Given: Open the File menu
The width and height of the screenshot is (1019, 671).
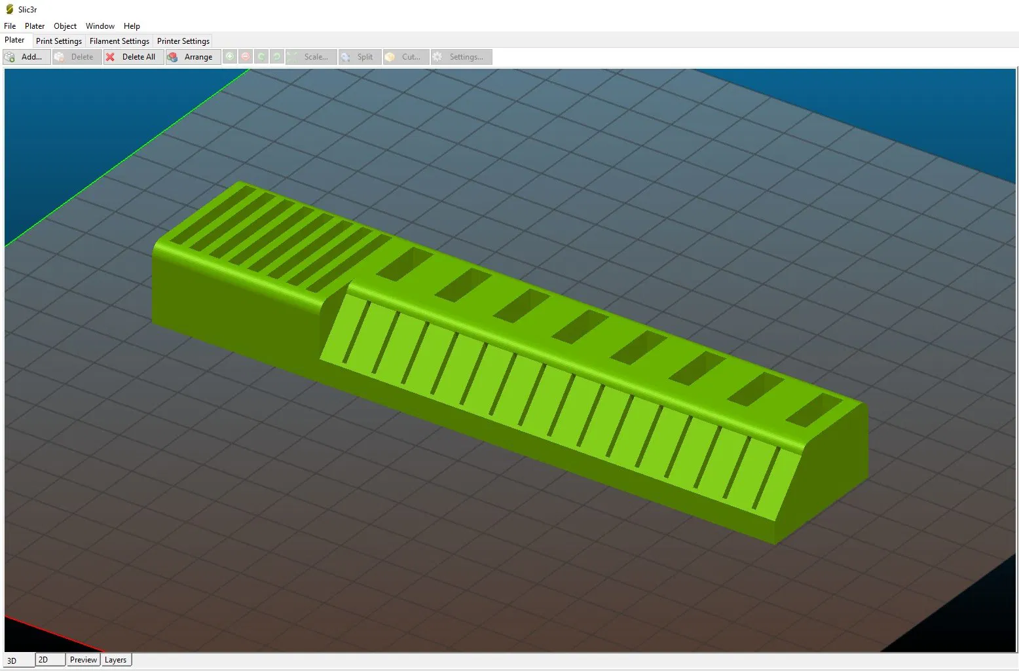Looking at the screenshot, I should (x=10, y=26).
